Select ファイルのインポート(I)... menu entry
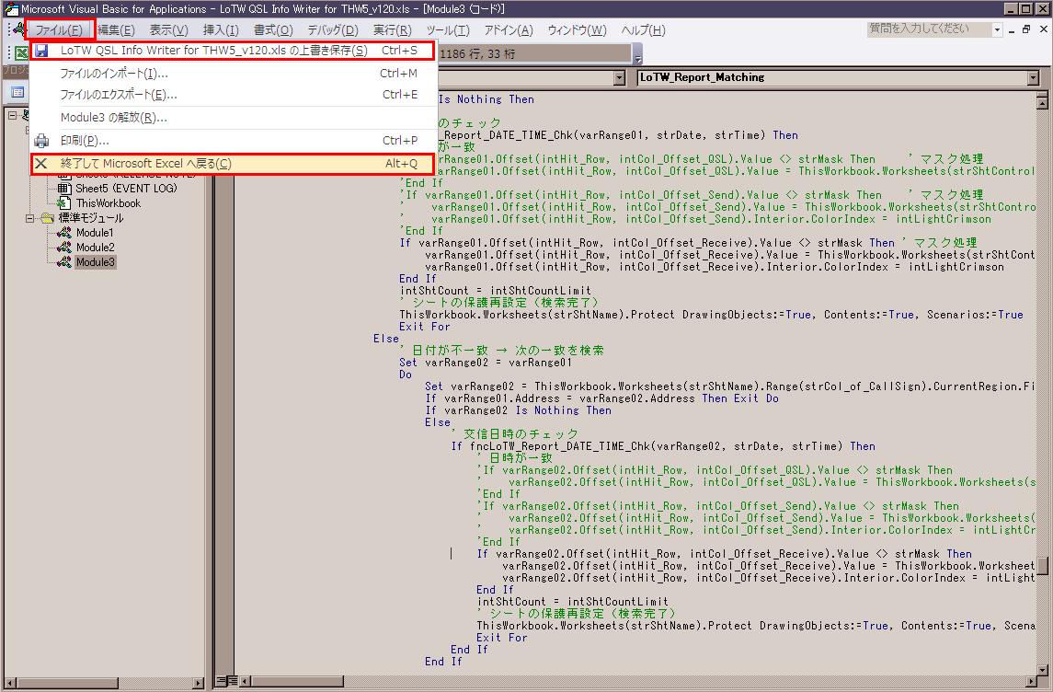The width and height of the screenshot is (1053, 692). click(233, 74)
